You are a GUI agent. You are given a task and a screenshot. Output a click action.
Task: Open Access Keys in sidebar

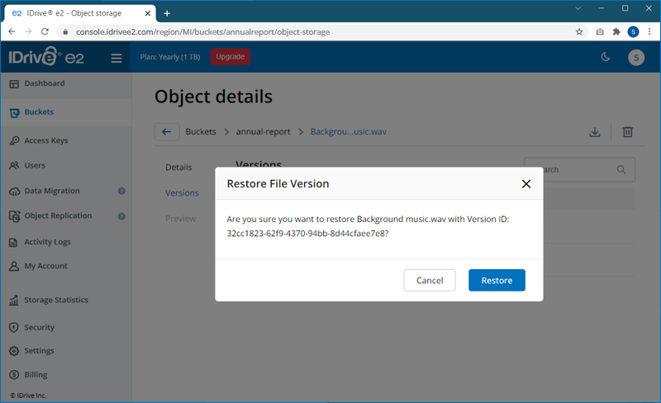click(45, 140)
